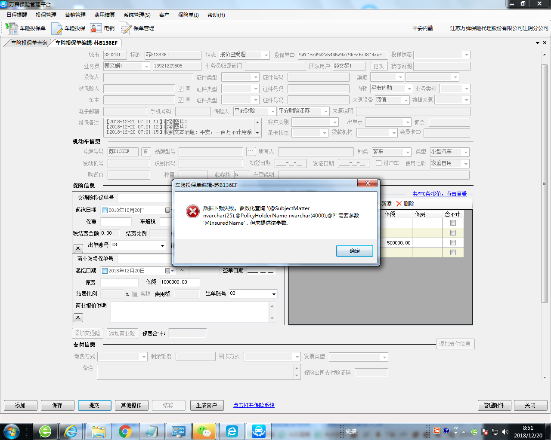Open the Windows Start menu
This screenshot has width=551, height=440.
[12, 431]
